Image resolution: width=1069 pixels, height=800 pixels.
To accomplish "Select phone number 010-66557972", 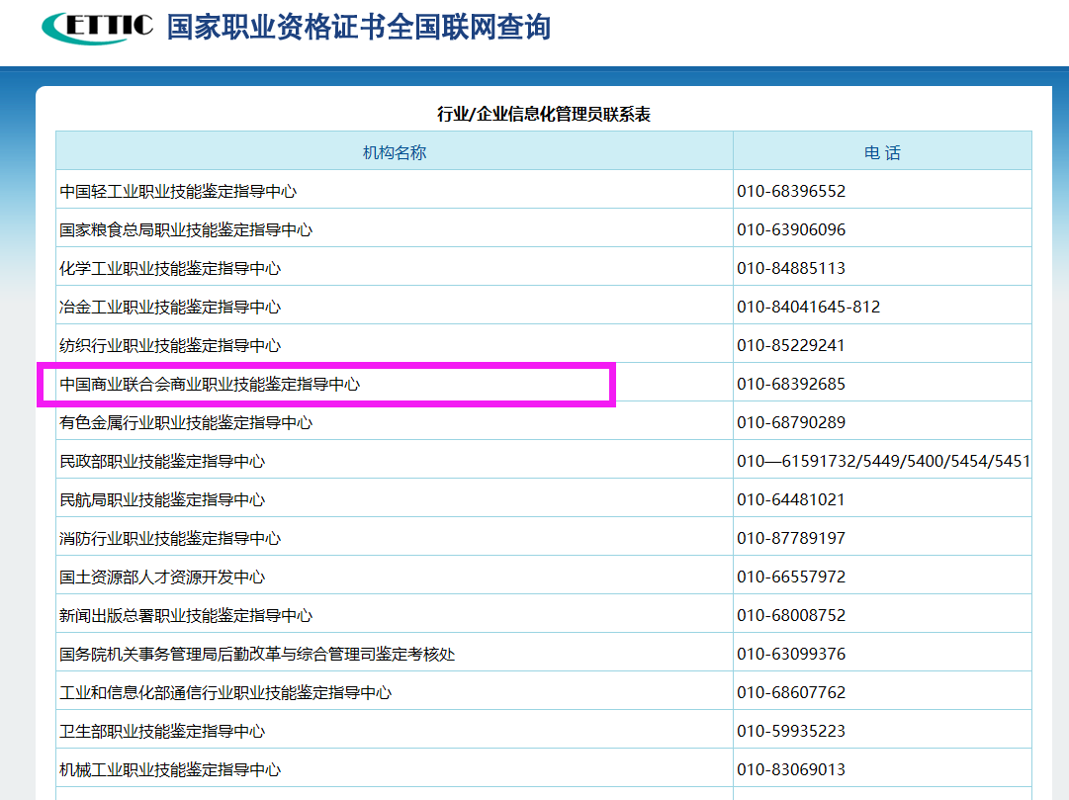I will click(791, 577).
